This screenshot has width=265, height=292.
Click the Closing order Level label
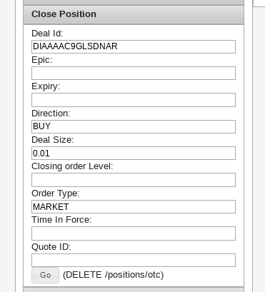tap(72, 166)
